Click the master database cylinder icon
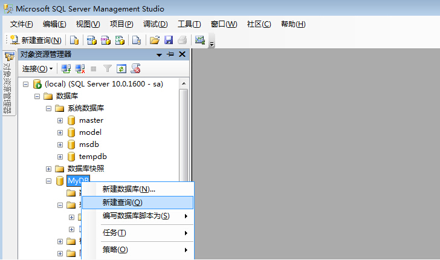The image size is (440, 260). pos(71,120)
